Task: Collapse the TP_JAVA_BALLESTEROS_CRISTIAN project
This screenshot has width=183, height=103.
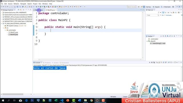Action: click(1, 23)
